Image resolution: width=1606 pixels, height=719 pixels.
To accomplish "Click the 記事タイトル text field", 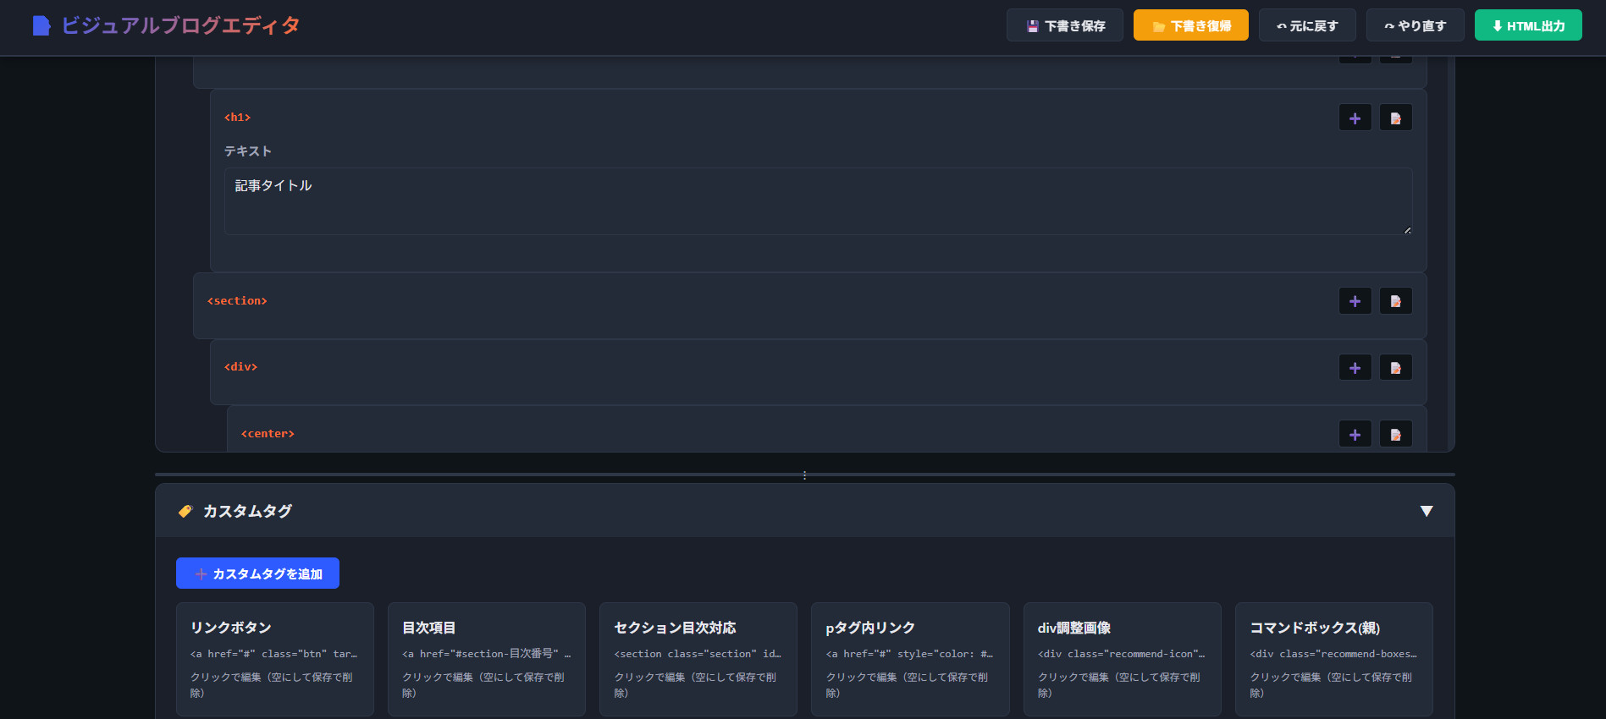I will [817, 201].
